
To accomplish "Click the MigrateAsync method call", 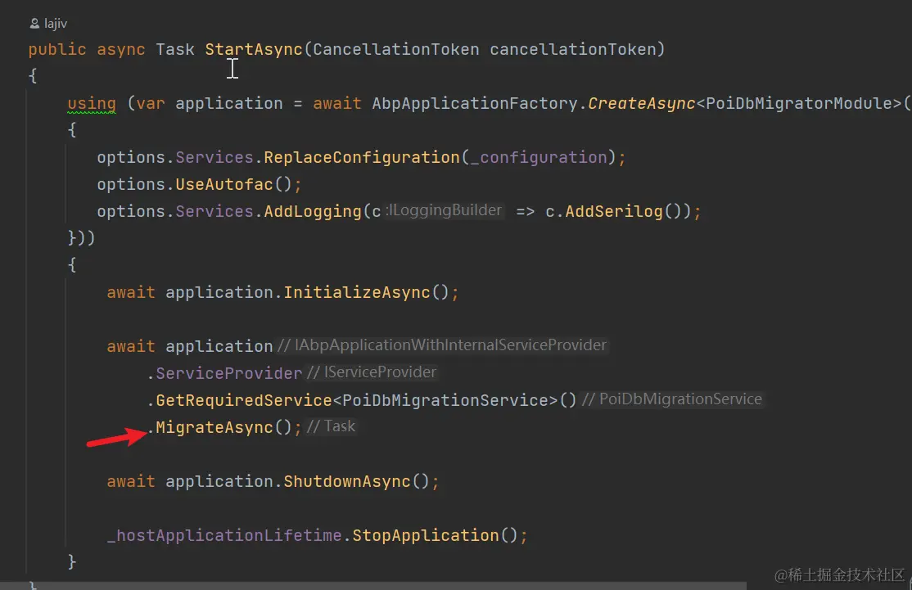I will [x=214, y=427].
